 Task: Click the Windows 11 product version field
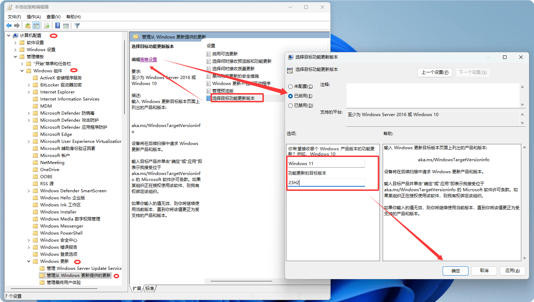[x=326, y=163]
